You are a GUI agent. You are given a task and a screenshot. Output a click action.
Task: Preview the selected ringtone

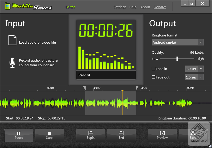click(x=162, y=135)
